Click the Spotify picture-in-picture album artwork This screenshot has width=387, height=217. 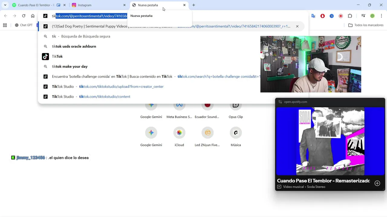(330, 141)
